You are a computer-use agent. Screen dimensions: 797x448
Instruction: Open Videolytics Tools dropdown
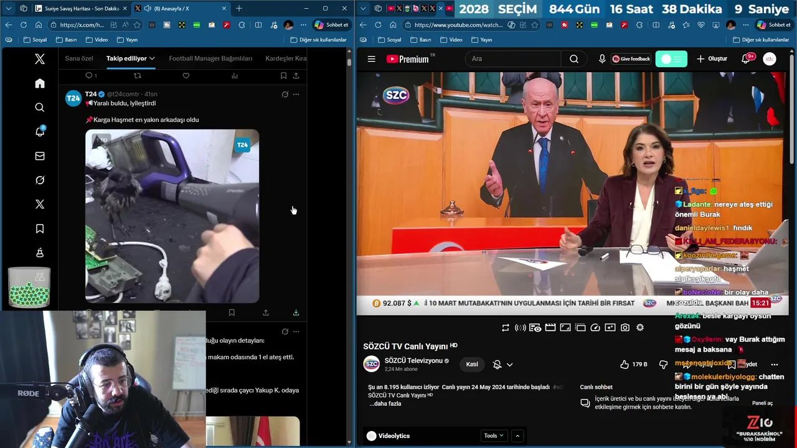click(494, 436)
